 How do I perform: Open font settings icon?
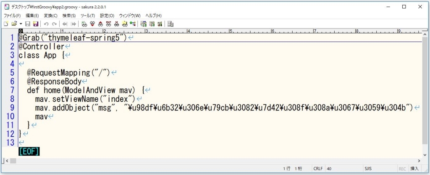click(x=160, y=24)
